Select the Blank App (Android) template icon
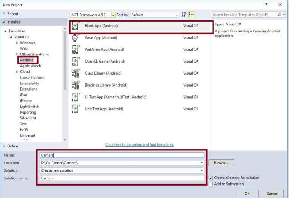289x198 pixels. pyautogui.click(x=76, y=26)
